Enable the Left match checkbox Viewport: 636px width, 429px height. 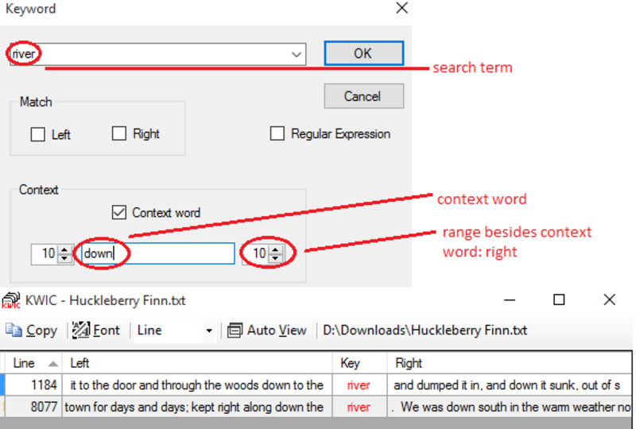[38, 134]
